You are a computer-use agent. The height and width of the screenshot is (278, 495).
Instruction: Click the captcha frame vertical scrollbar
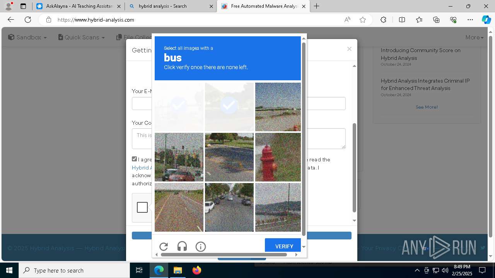304,140
